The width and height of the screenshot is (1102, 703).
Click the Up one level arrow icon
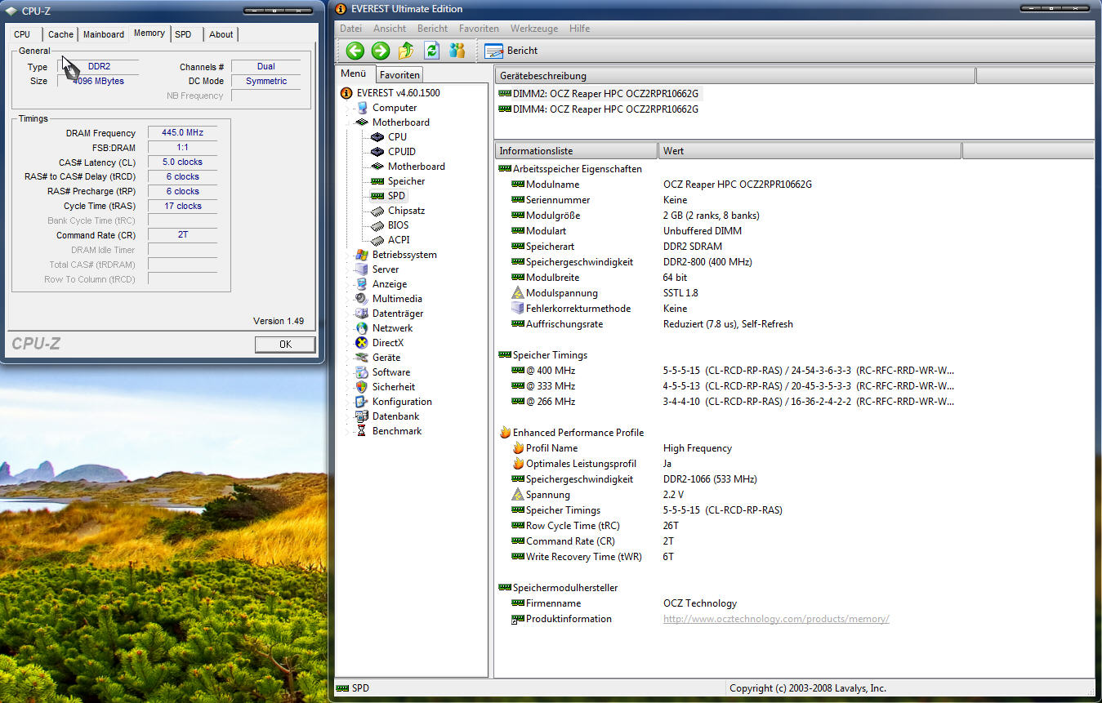(406, 51)
